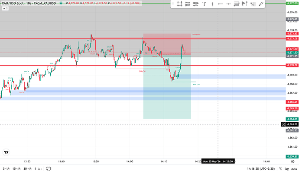This screenshot has height=171, width=299.
Task: Click the green market status dot
Action: click(61, 3)
